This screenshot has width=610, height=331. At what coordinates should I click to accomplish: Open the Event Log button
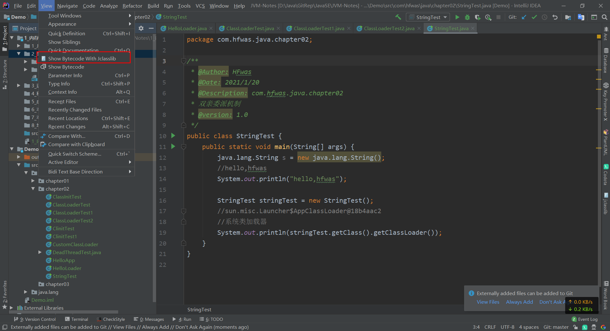coord(585,319)
